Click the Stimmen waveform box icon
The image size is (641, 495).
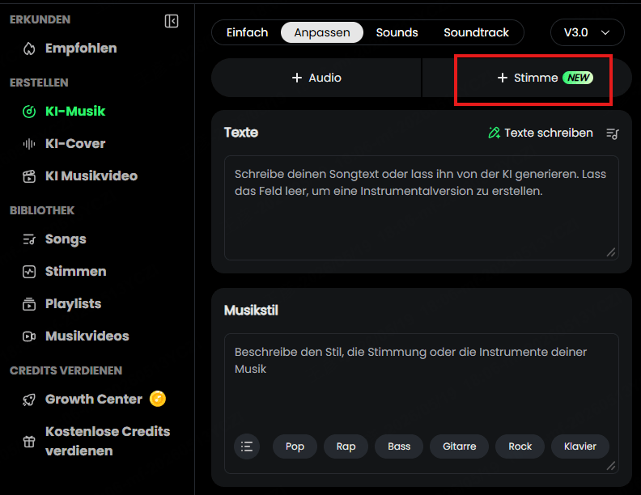29,272
